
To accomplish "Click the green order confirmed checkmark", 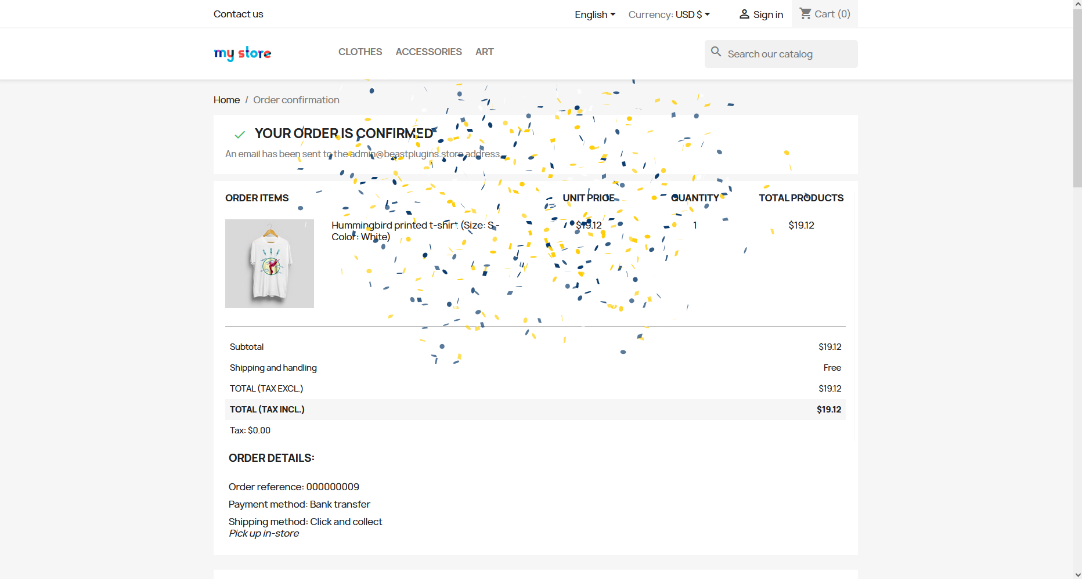I will 240,135.
